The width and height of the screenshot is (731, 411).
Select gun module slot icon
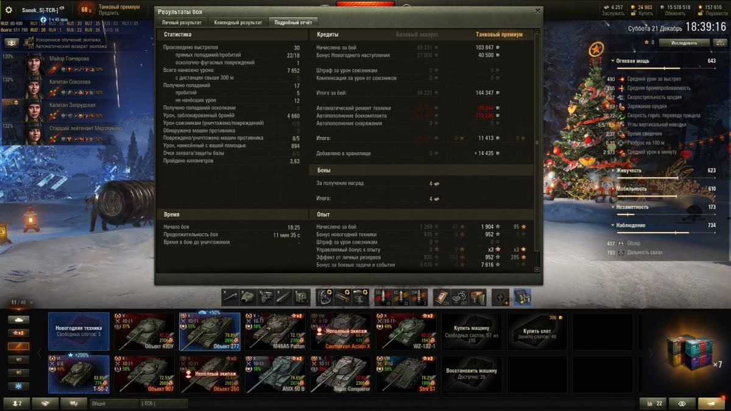tap(230, 297)
